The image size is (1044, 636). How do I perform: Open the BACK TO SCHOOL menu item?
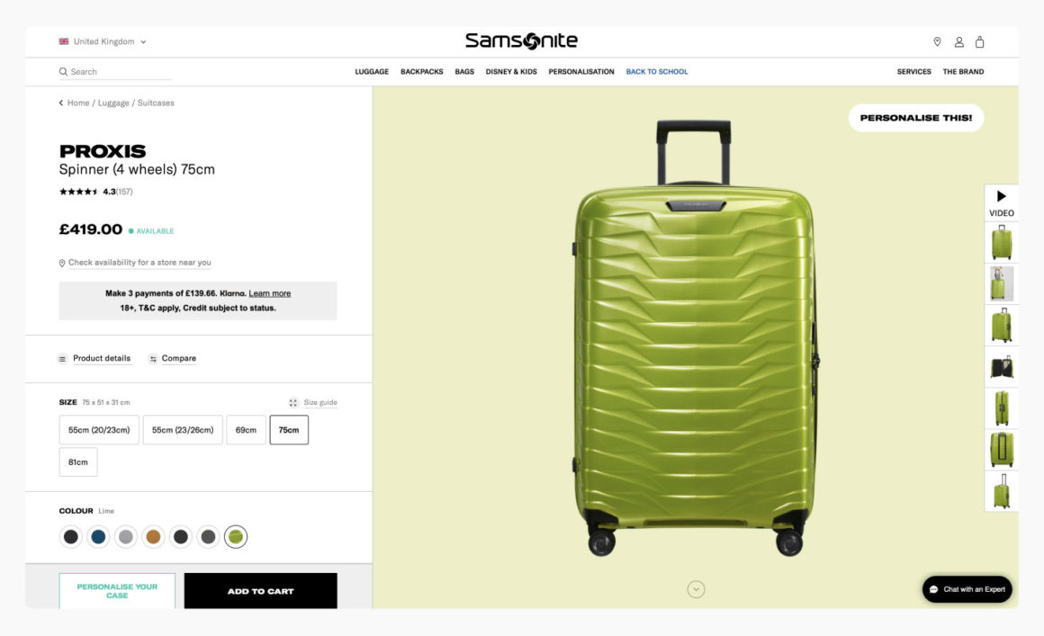(657, 71)
